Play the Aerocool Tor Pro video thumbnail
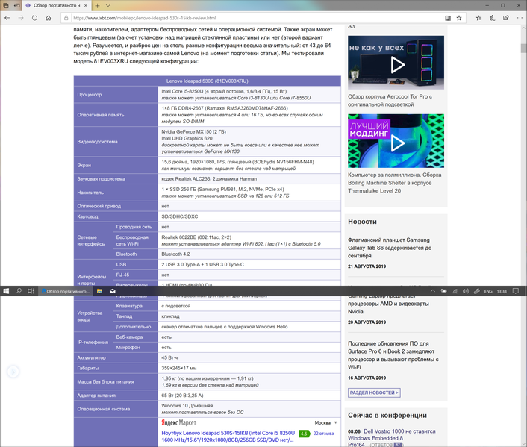The image size is (527, 447). point(396,63)
